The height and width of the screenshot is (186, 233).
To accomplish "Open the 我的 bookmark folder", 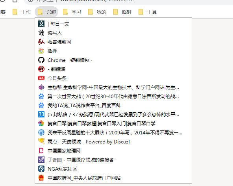I will (x=97, y=12).
